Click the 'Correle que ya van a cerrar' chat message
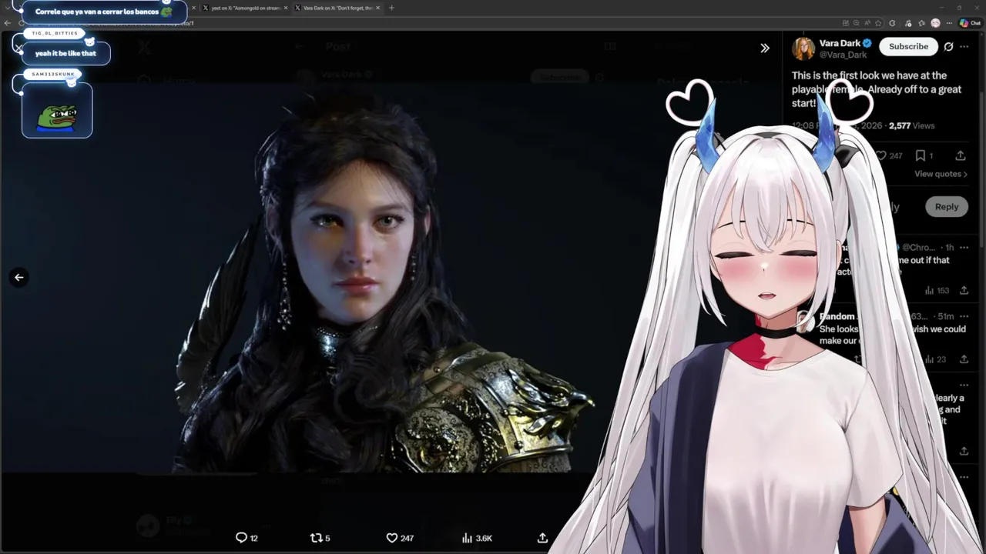This screenshot has height=554, width=986. click(x=103, y=12)
